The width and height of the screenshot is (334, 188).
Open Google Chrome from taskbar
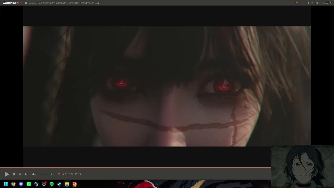point(13,184)
